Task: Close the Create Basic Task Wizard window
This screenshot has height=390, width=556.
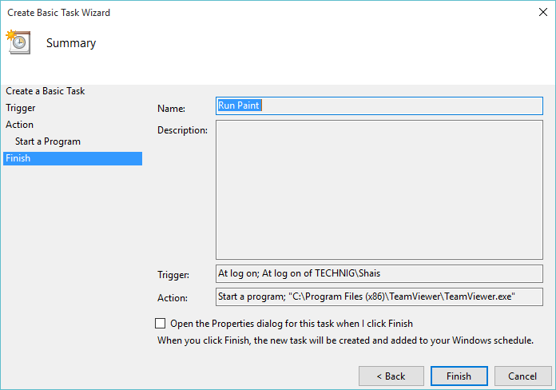Action: 542,12
